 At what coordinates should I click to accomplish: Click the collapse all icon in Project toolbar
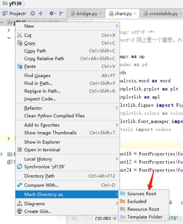[x=41, y=14]
